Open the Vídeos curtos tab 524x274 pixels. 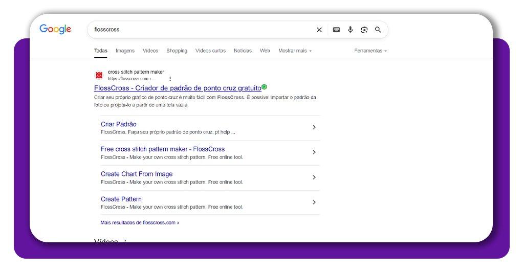coord(210,51)
